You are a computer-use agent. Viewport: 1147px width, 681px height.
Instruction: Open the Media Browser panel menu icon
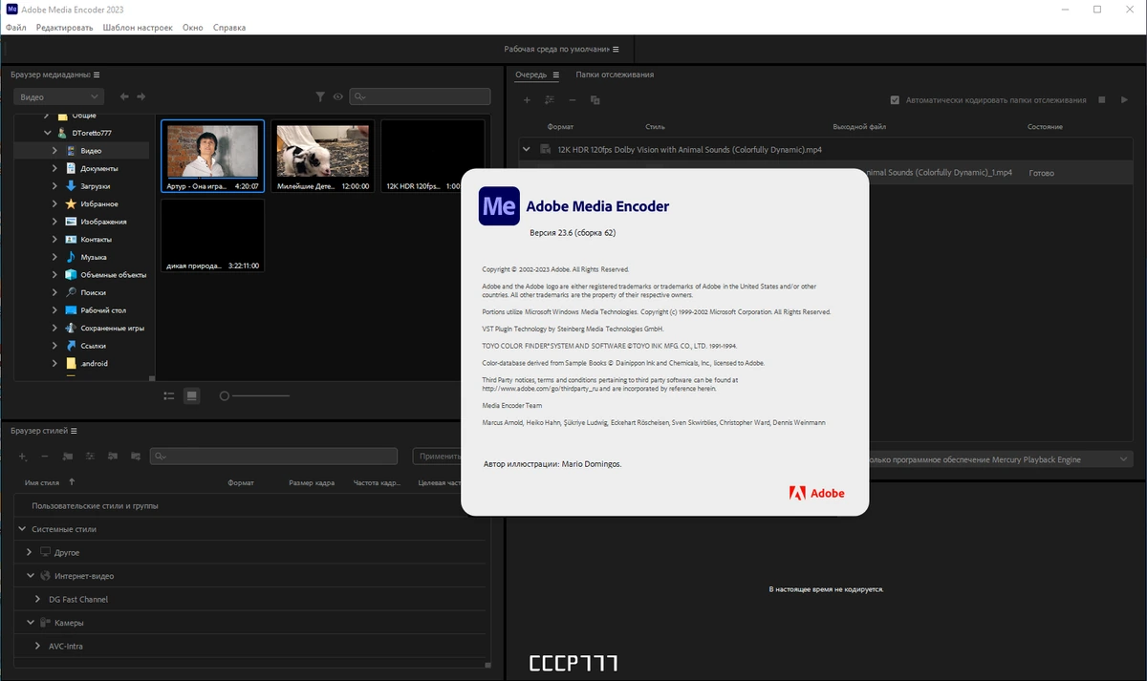pos(97,74)
